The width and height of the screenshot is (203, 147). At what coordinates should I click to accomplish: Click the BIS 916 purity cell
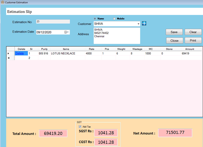click(44, 53)
